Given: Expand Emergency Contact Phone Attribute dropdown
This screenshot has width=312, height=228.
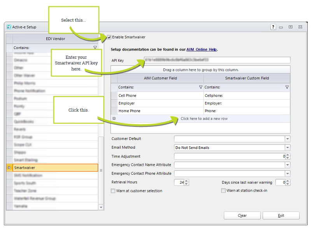Looking at the screenshot, I should click(287, 174).
